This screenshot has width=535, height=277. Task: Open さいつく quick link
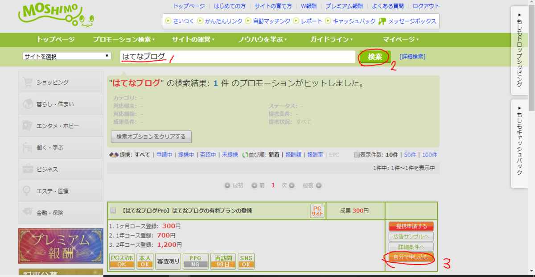click(x=180, y=21)
